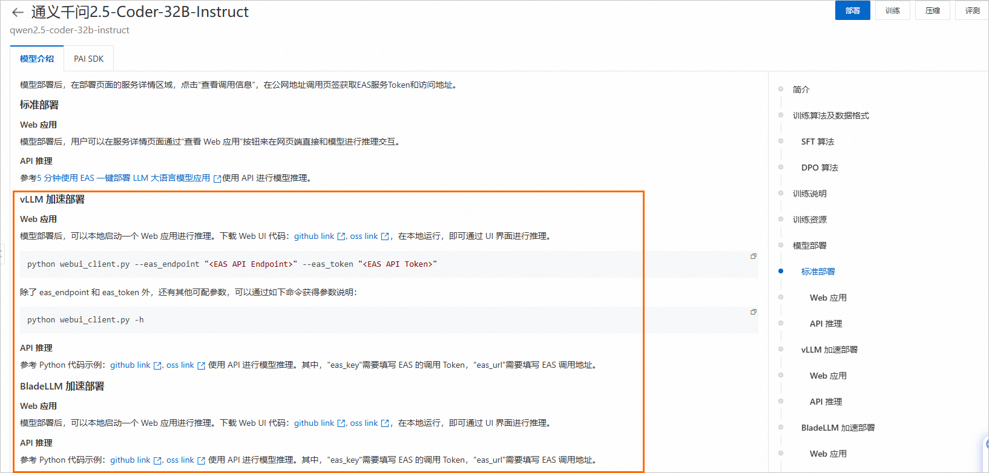Copy the webui_client.py -h command
Screen dimensions: 989x473
(754, 312)
